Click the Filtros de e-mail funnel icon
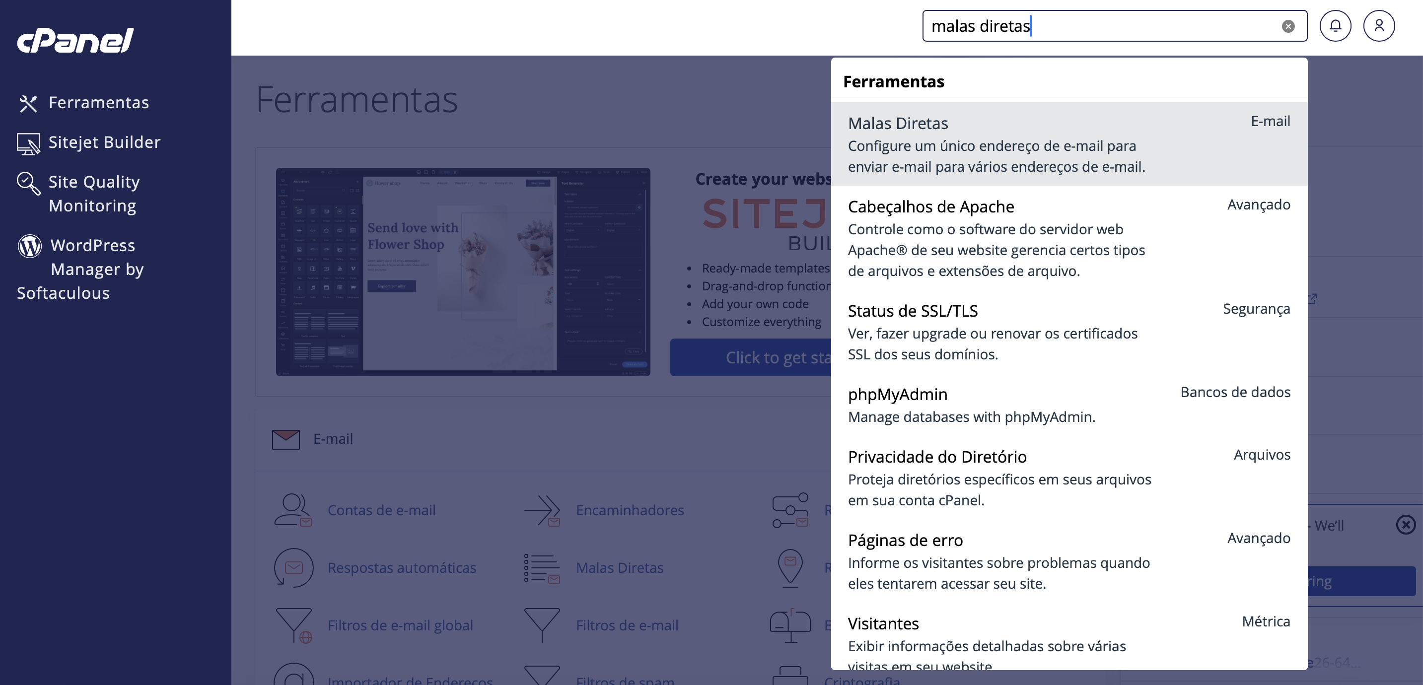 542,625
